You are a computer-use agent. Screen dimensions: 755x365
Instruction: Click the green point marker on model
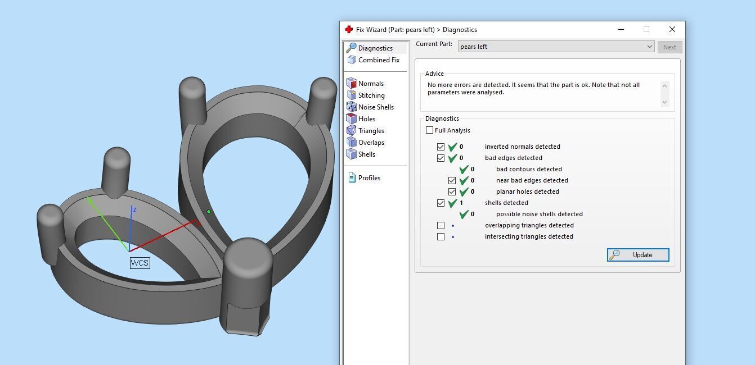pyautogui.click(x=209, y=212)
